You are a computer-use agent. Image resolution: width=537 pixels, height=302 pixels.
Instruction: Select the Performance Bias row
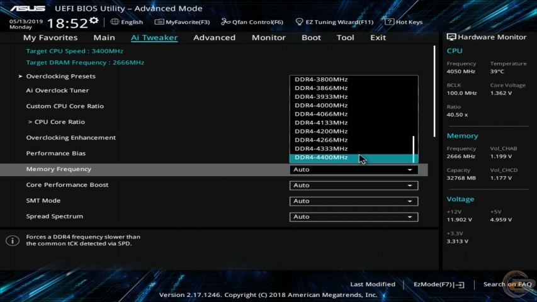tap(56, 154)
